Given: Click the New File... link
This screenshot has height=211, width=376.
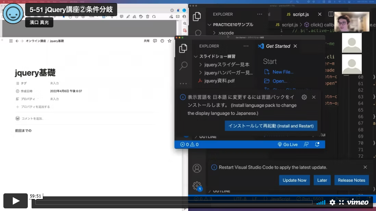Looking at the screenshot, I should tap(283, 72).
